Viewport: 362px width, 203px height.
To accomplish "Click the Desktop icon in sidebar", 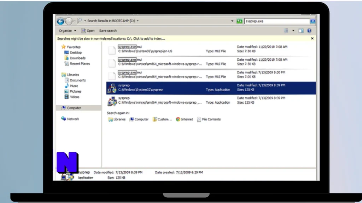I will coord(66,53).
